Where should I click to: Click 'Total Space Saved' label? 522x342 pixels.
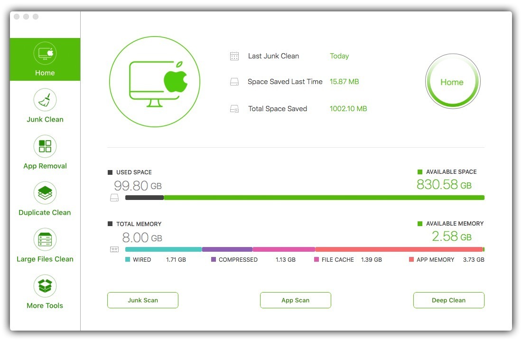pos(278,109)
